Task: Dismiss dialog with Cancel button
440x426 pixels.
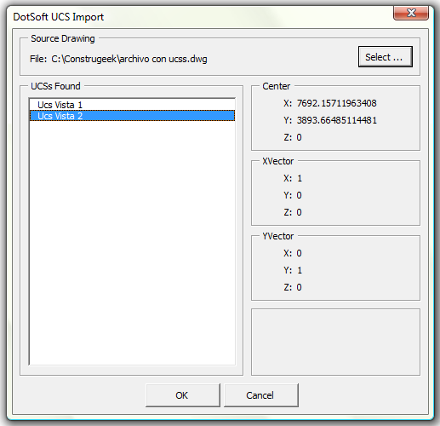Action: pyautogui.click(x=260, y=395)
